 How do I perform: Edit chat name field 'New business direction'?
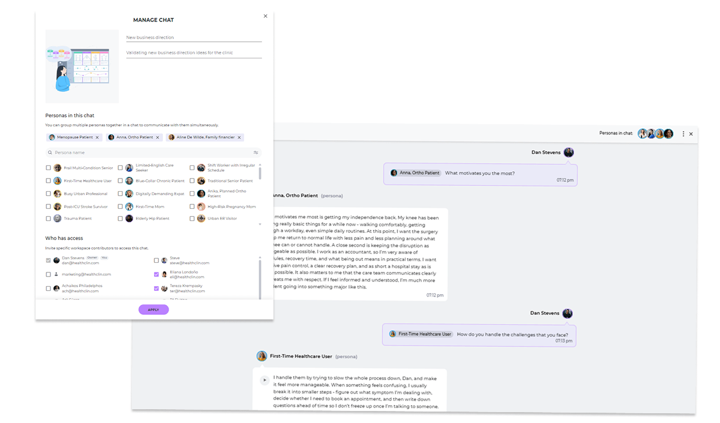(x=194, y=37)
